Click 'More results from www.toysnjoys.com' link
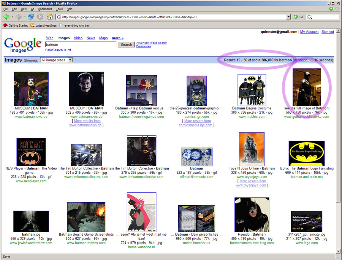 coord(252,183)
